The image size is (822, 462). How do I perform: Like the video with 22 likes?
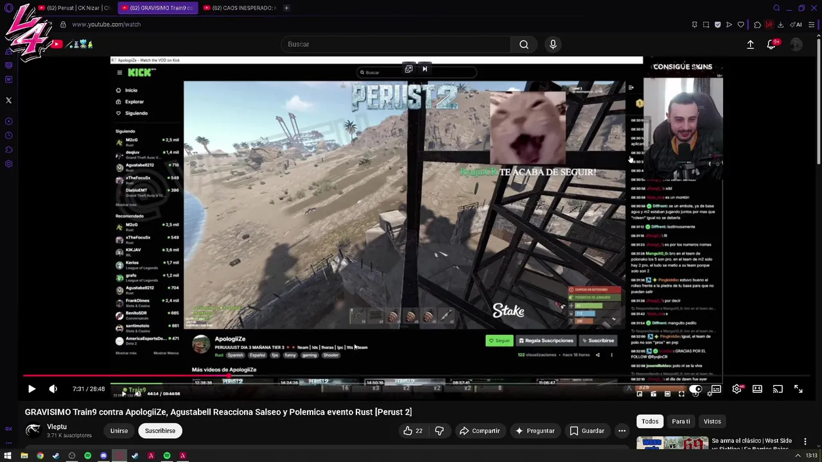coord(412,431)
